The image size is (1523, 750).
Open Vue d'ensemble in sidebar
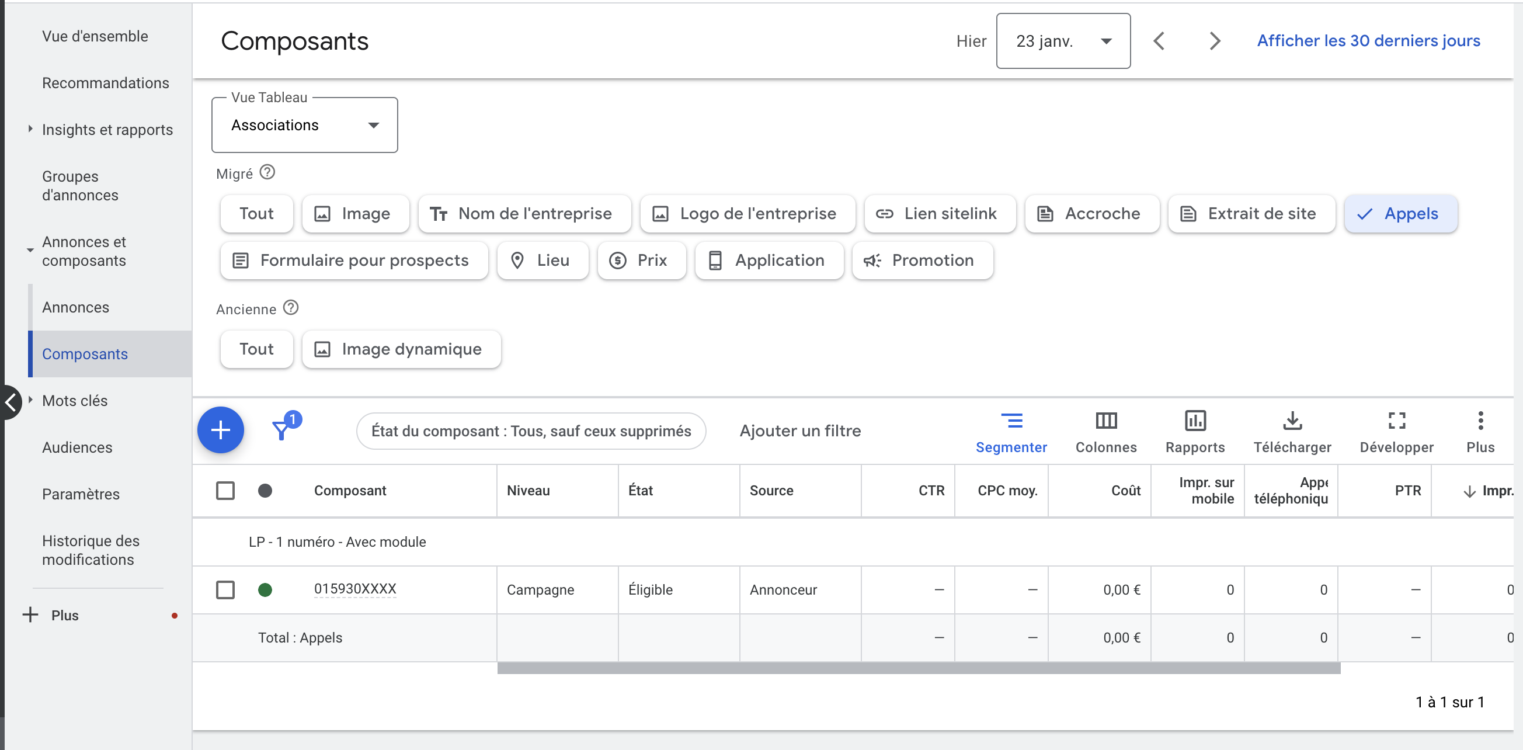pyautogui.click(x=95, y=36)
